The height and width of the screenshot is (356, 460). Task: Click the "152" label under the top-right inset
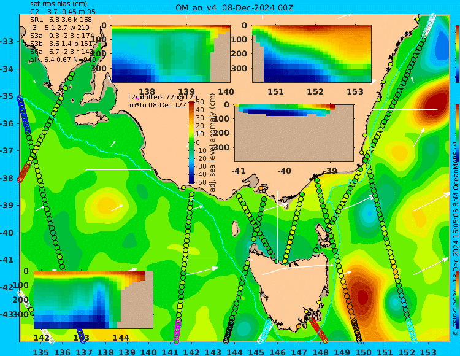(x=315, y=91)
